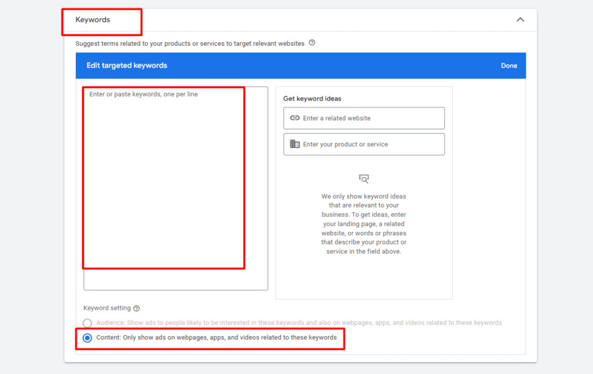Click the 'Content: Only show ads' label text
This screenshot has width=593, height=374.
coord(216,338)
